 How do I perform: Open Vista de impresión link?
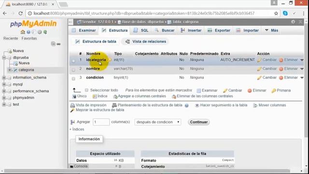coord(88,105)
